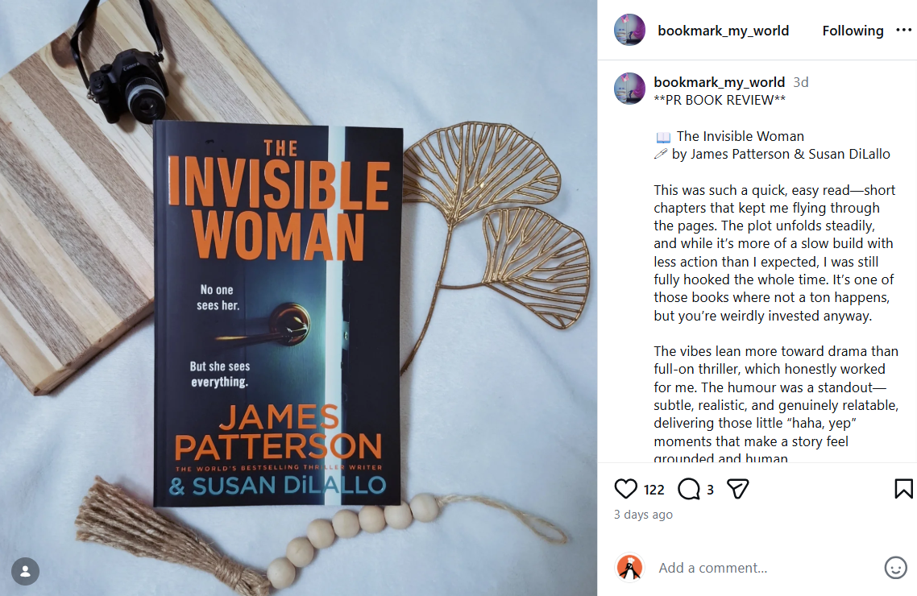Click bookmark_my_world avatar in the header

(x=629, y=30)
